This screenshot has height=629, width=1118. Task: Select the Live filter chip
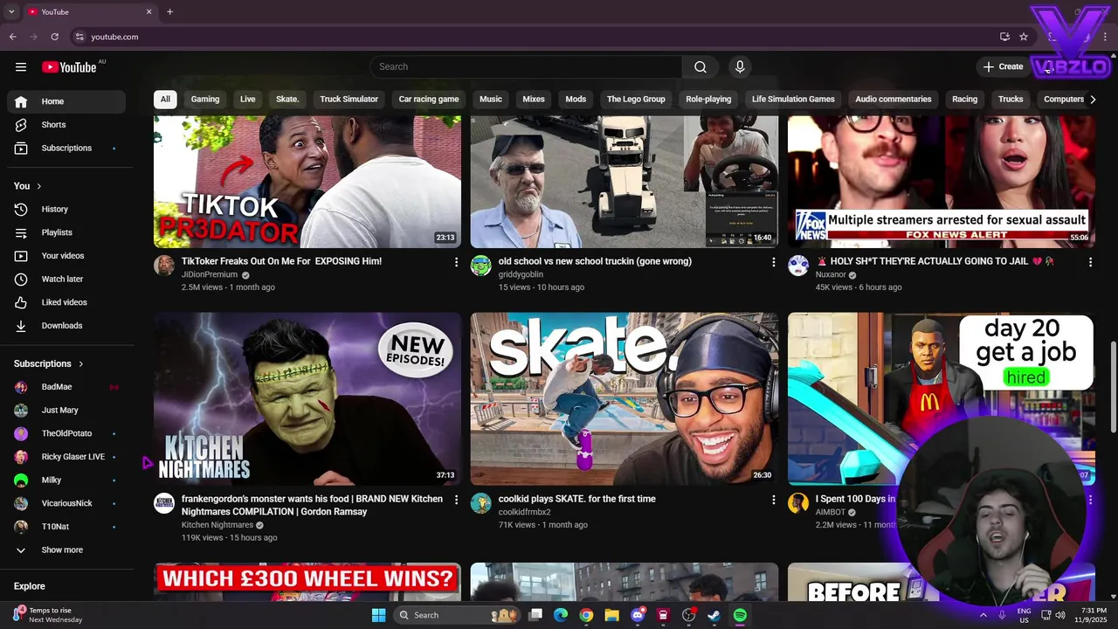click(x=248, y=100)
